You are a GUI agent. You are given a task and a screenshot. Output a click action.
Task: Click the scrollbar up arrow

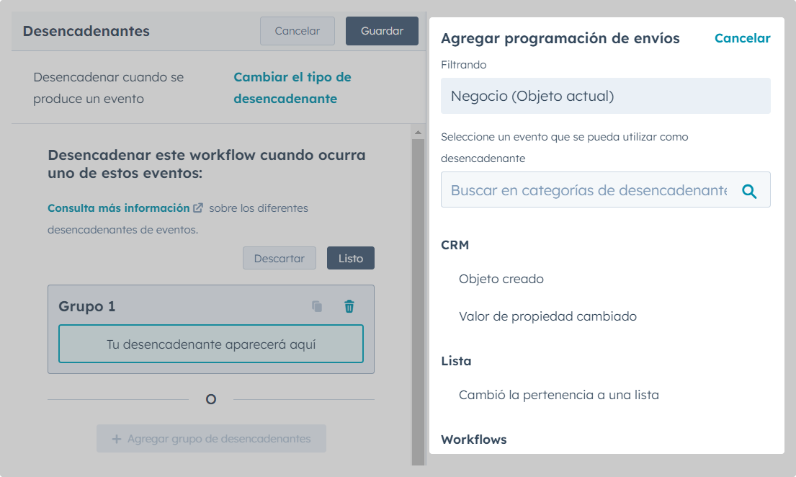coord(417,133)
